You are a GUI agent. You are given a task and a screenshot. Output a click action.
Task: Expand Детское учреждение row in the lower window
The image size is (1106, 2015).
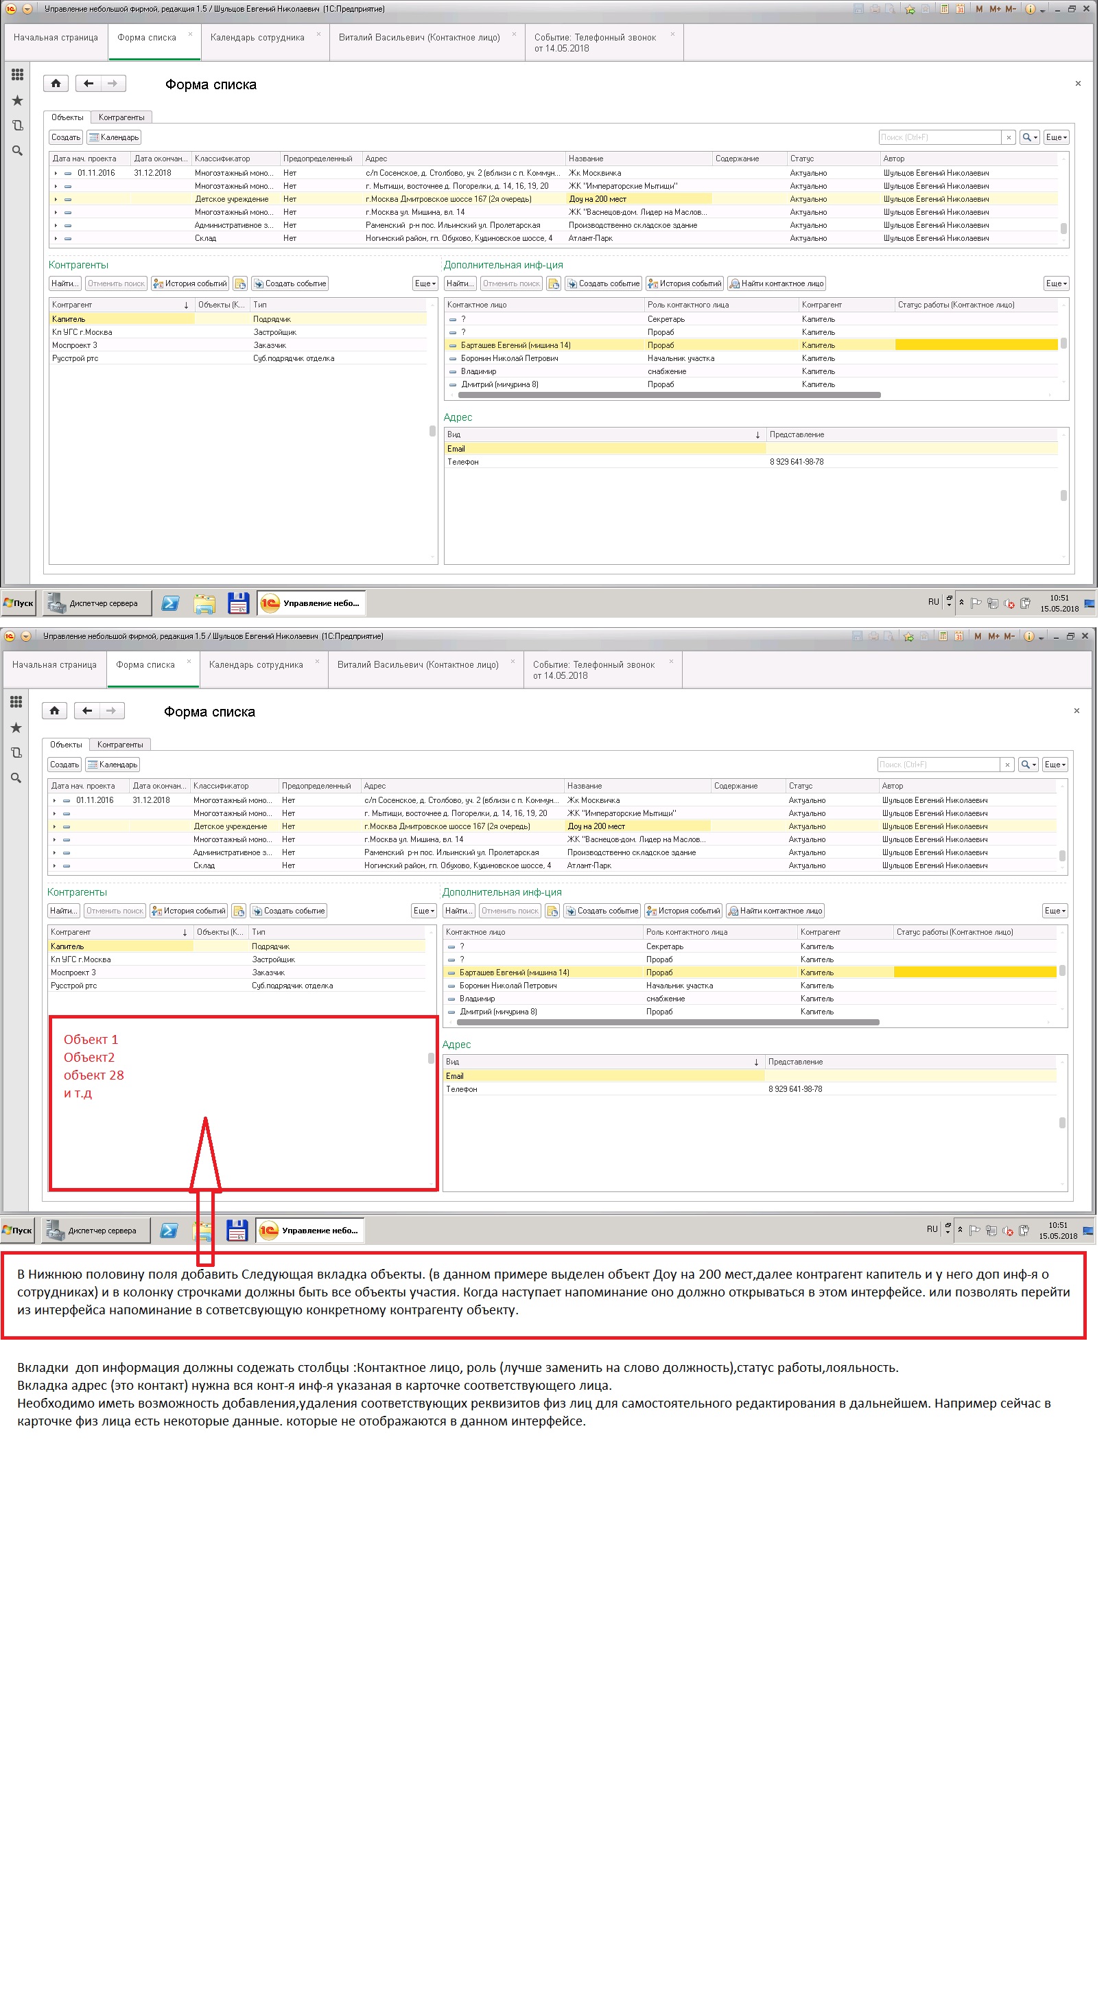54,826
